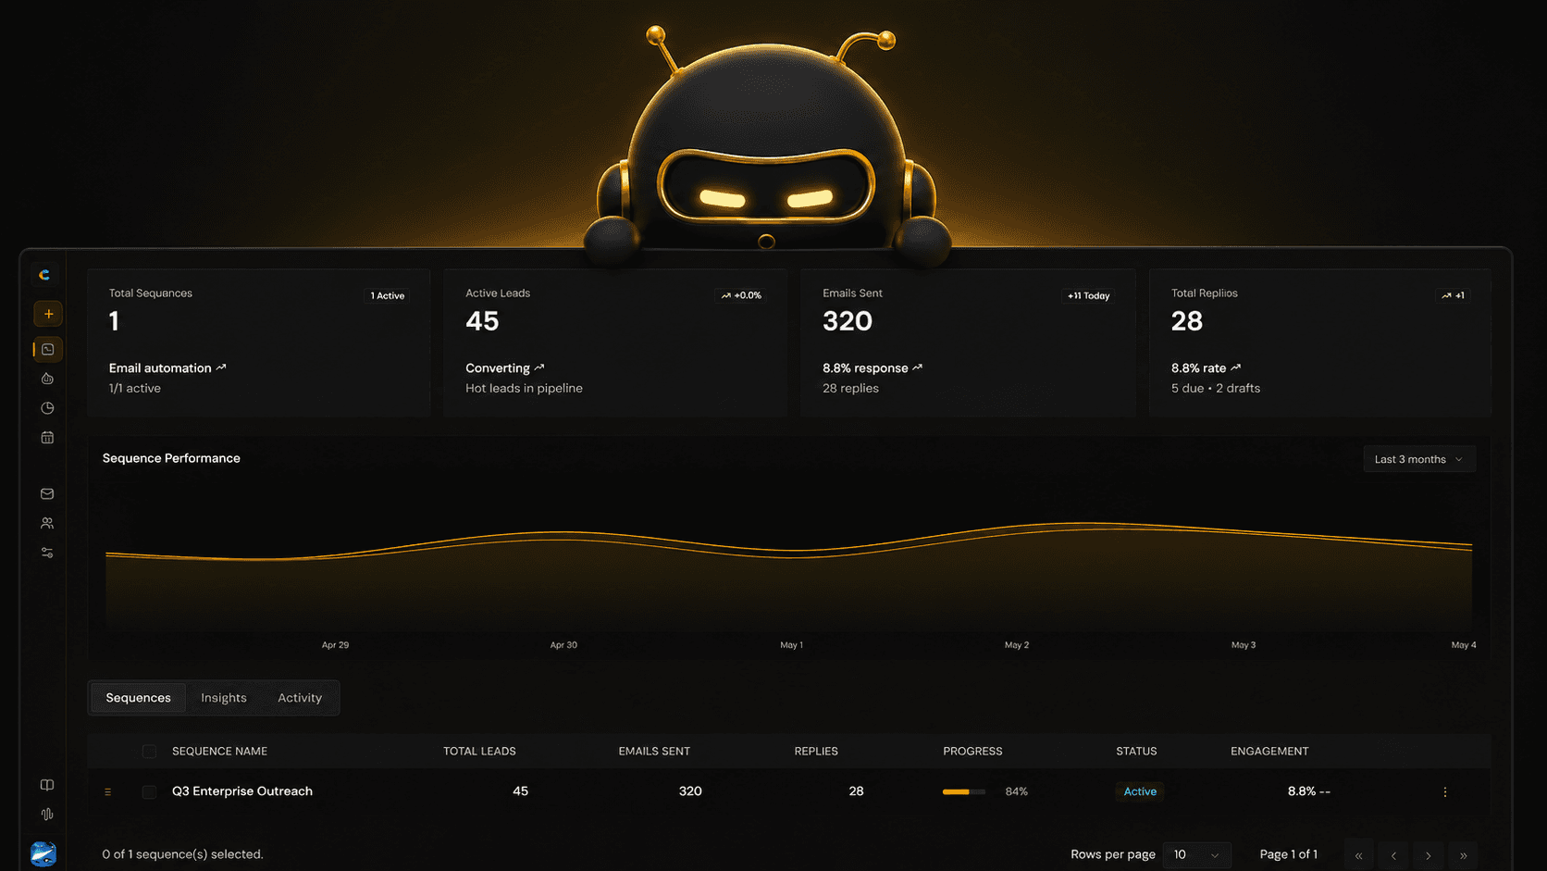The height and width of the screenshot is (871, 1547).
Task: Open the waveform activity sidebar icon
Action: pos(47,815)
